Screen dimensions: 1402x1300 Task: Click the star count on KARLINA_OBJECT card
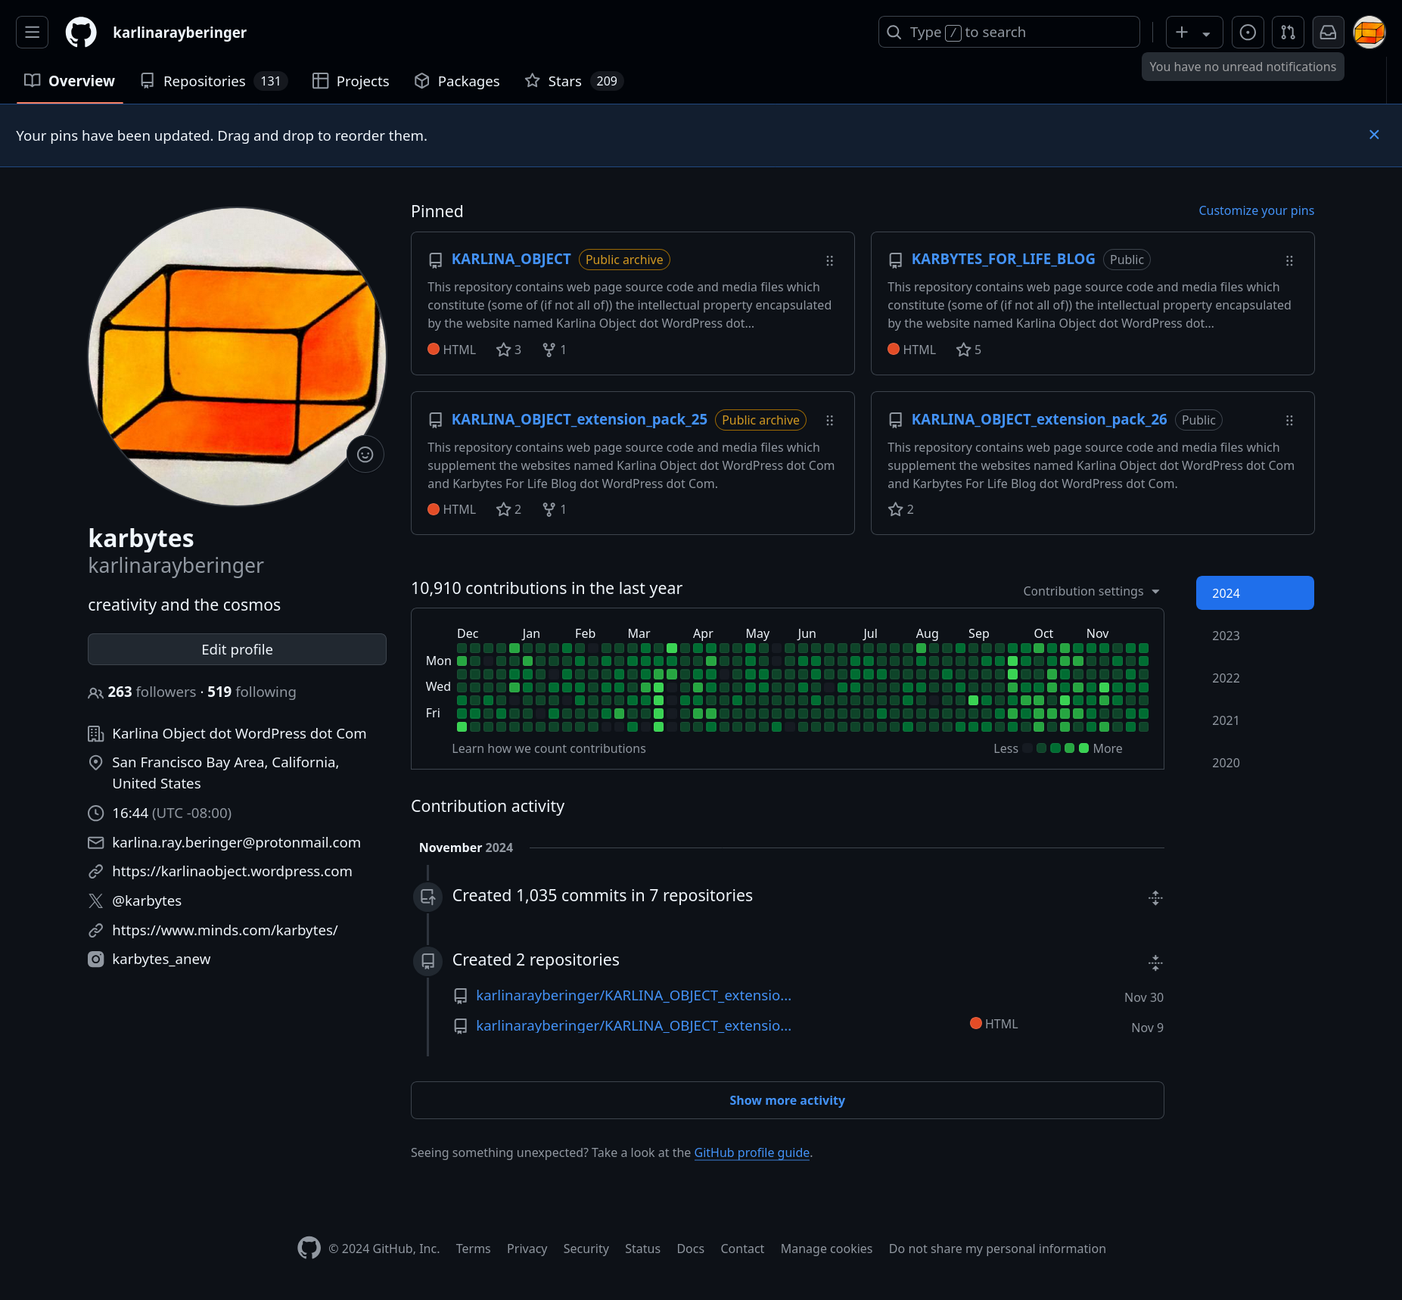point(508,350)
